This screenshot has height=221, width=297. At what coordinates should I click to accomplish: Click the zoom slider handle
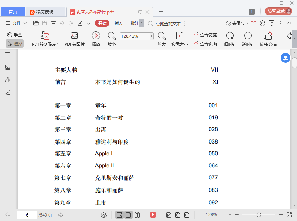pyautogui.click(x=259, y=215)
